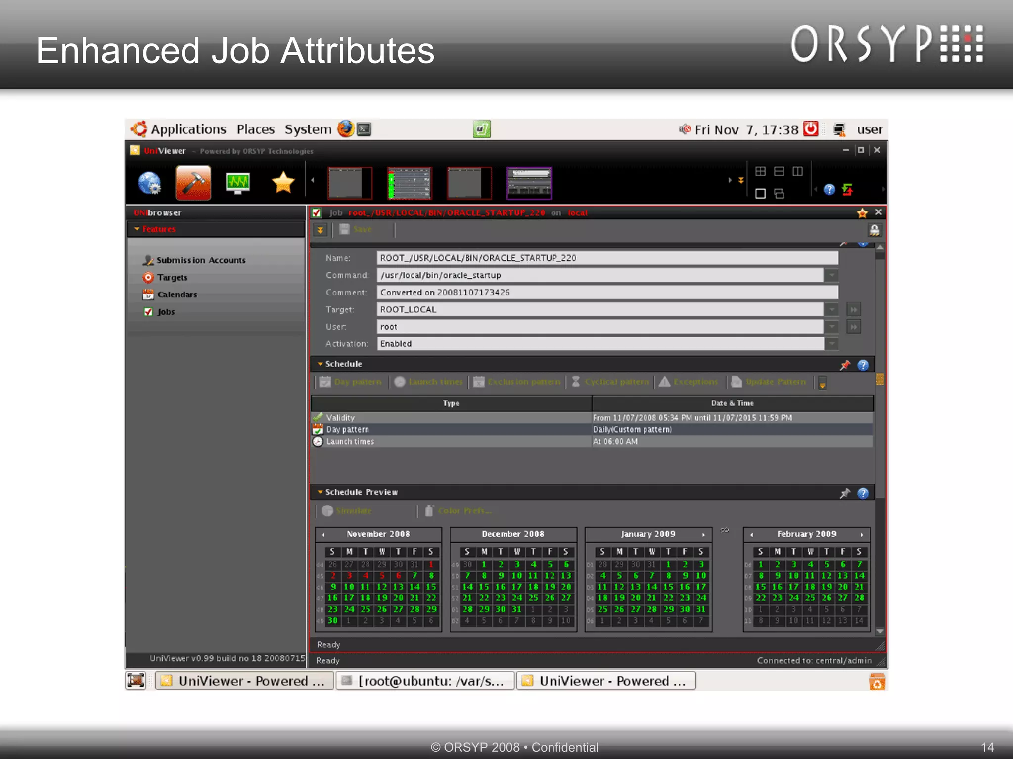Choose the cascade windows layout icon
This screenshot has height=759, width=1013.
[x=779, y=193]
